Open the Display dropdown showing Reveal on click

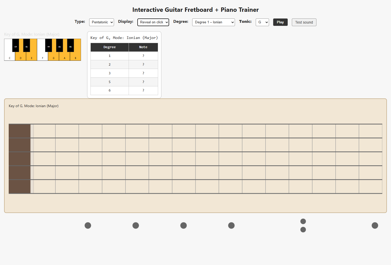pos(153,22)
